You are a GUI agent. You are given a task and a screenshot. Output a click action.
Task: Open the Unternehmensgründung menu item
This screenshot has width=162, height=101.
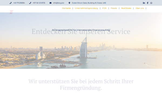(86, 8)
